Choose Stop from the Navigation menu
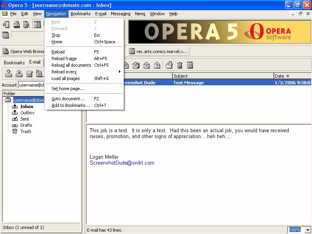 click(x=84, y=35)
